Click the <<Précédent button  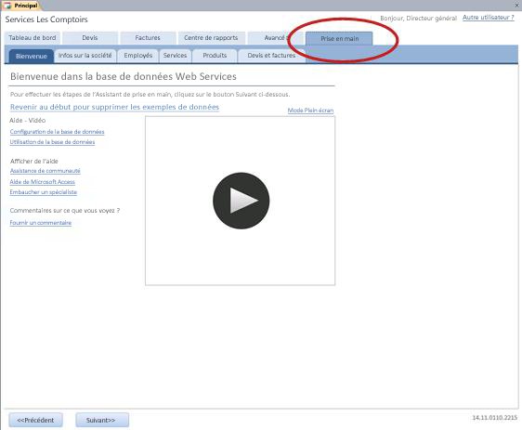click(35, 420)
